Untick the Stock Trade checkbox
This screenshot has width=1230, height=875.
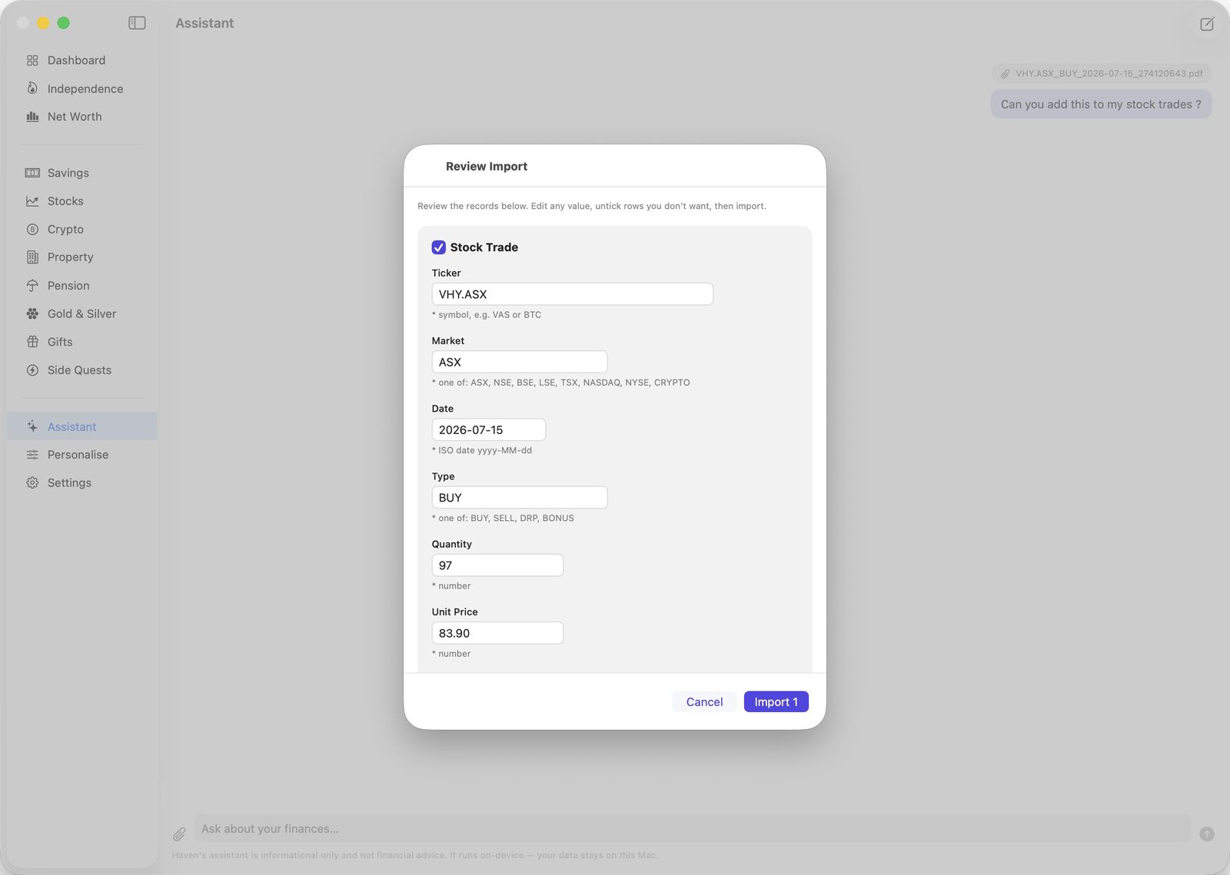pyautogui.click(x=439, y=247)
